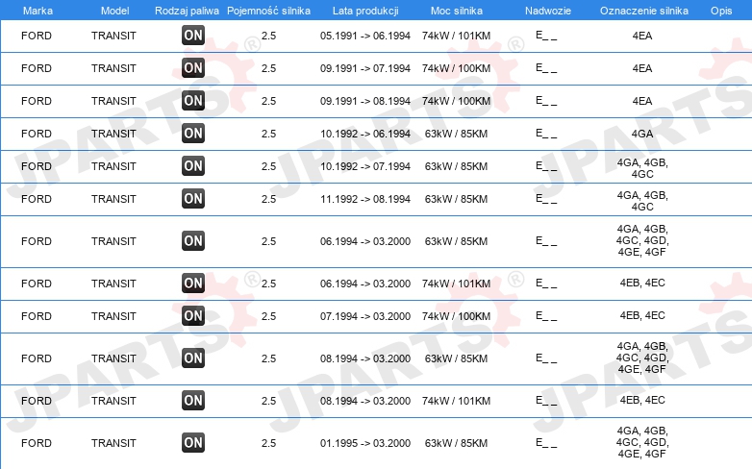The width and height of the screenshot is (752, 469).
Task: Click the 74kW / 100KM cell in the 09.1991 -> 07.1994 row
Action: click(x=456, y=68)
